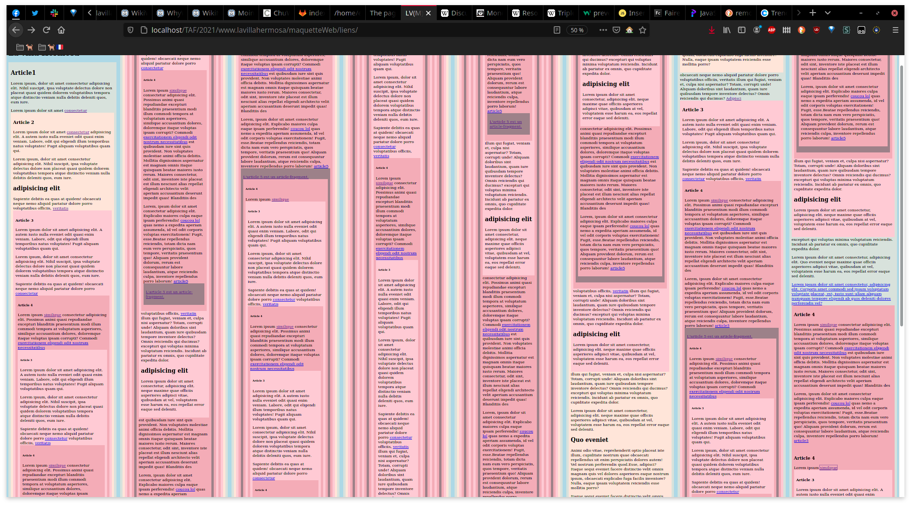
Task: Open the Firefox Library icon
Action: (727, 30)
